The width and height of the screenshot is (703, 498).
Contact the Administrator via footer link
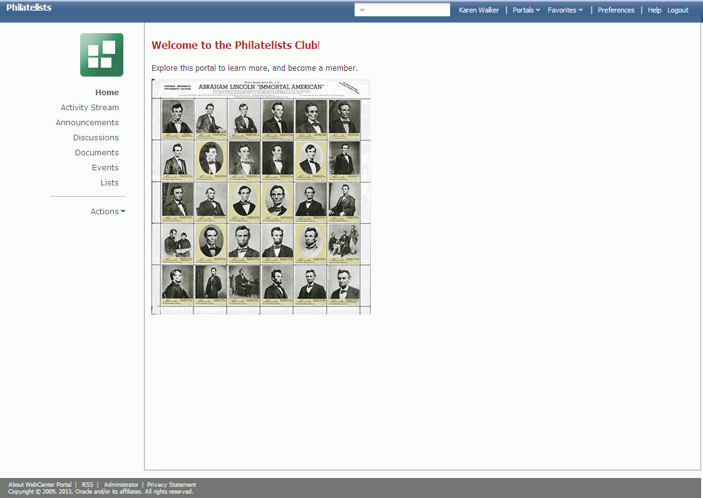(121, 485)
